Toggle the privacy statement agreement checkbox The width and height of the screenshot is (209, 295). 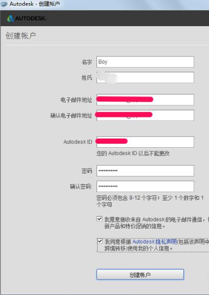coord(100,241)
